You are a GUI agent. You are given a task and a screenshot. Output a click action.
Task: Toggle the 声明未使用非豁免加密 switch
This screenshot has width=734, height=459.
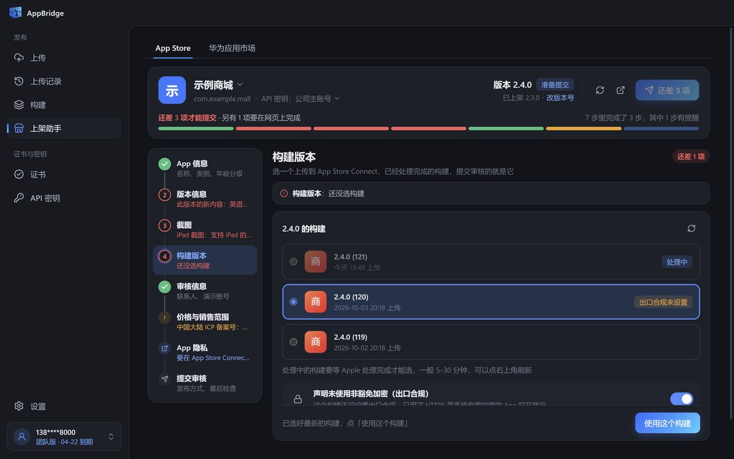tap(682, 399)
